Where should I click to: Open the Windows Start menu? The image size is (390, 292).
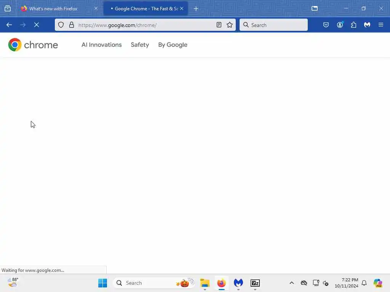pyautogui.click(x=102, y=283)
